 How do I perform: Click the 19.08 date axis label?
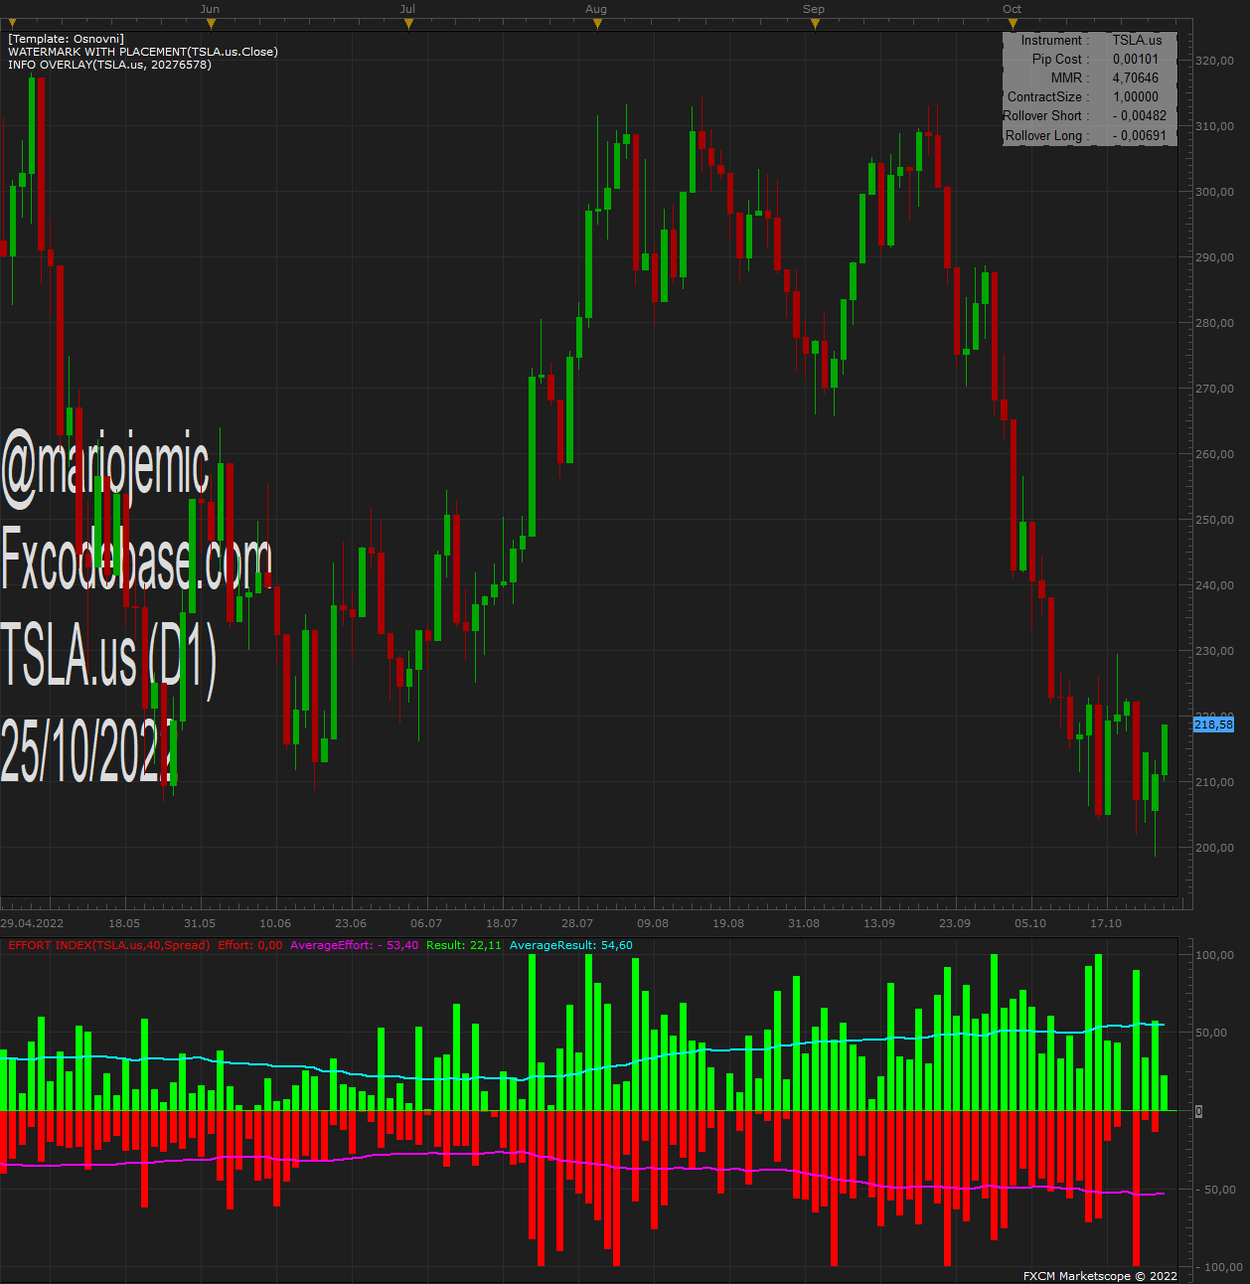(x=728, y=923)
